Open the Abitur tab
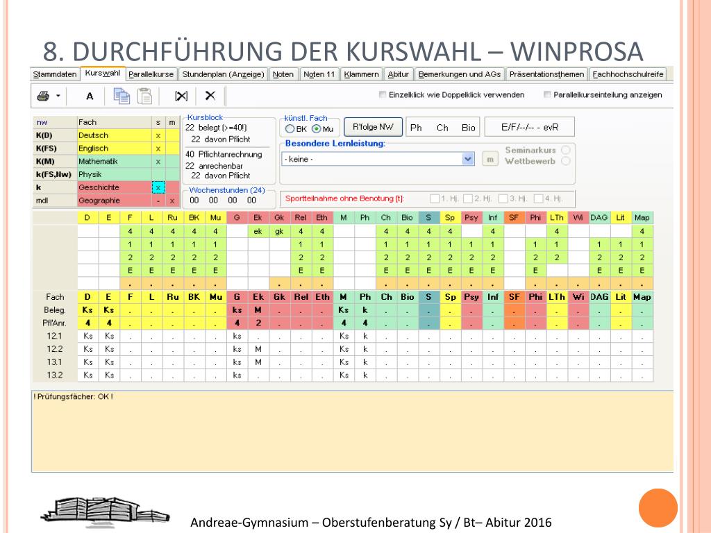711x533 pixels. (398, 74)
